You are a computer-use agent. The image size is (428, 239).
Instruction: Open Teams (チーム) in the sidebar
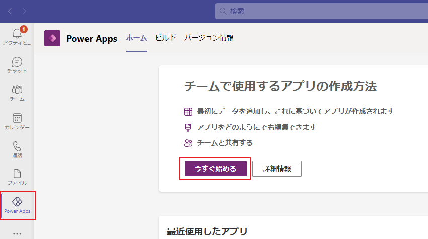[17, 93]
